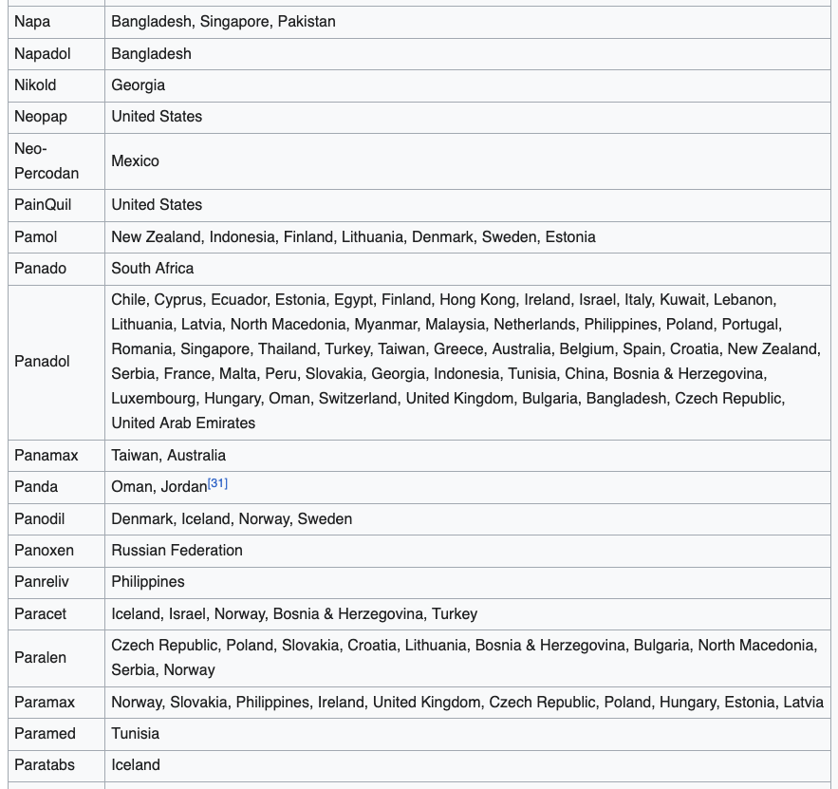Image resolution: width=838 pixels, height=789 pixels.
Task: Click the 'Paracet' brand name
Action: click(x=40, y=614)
